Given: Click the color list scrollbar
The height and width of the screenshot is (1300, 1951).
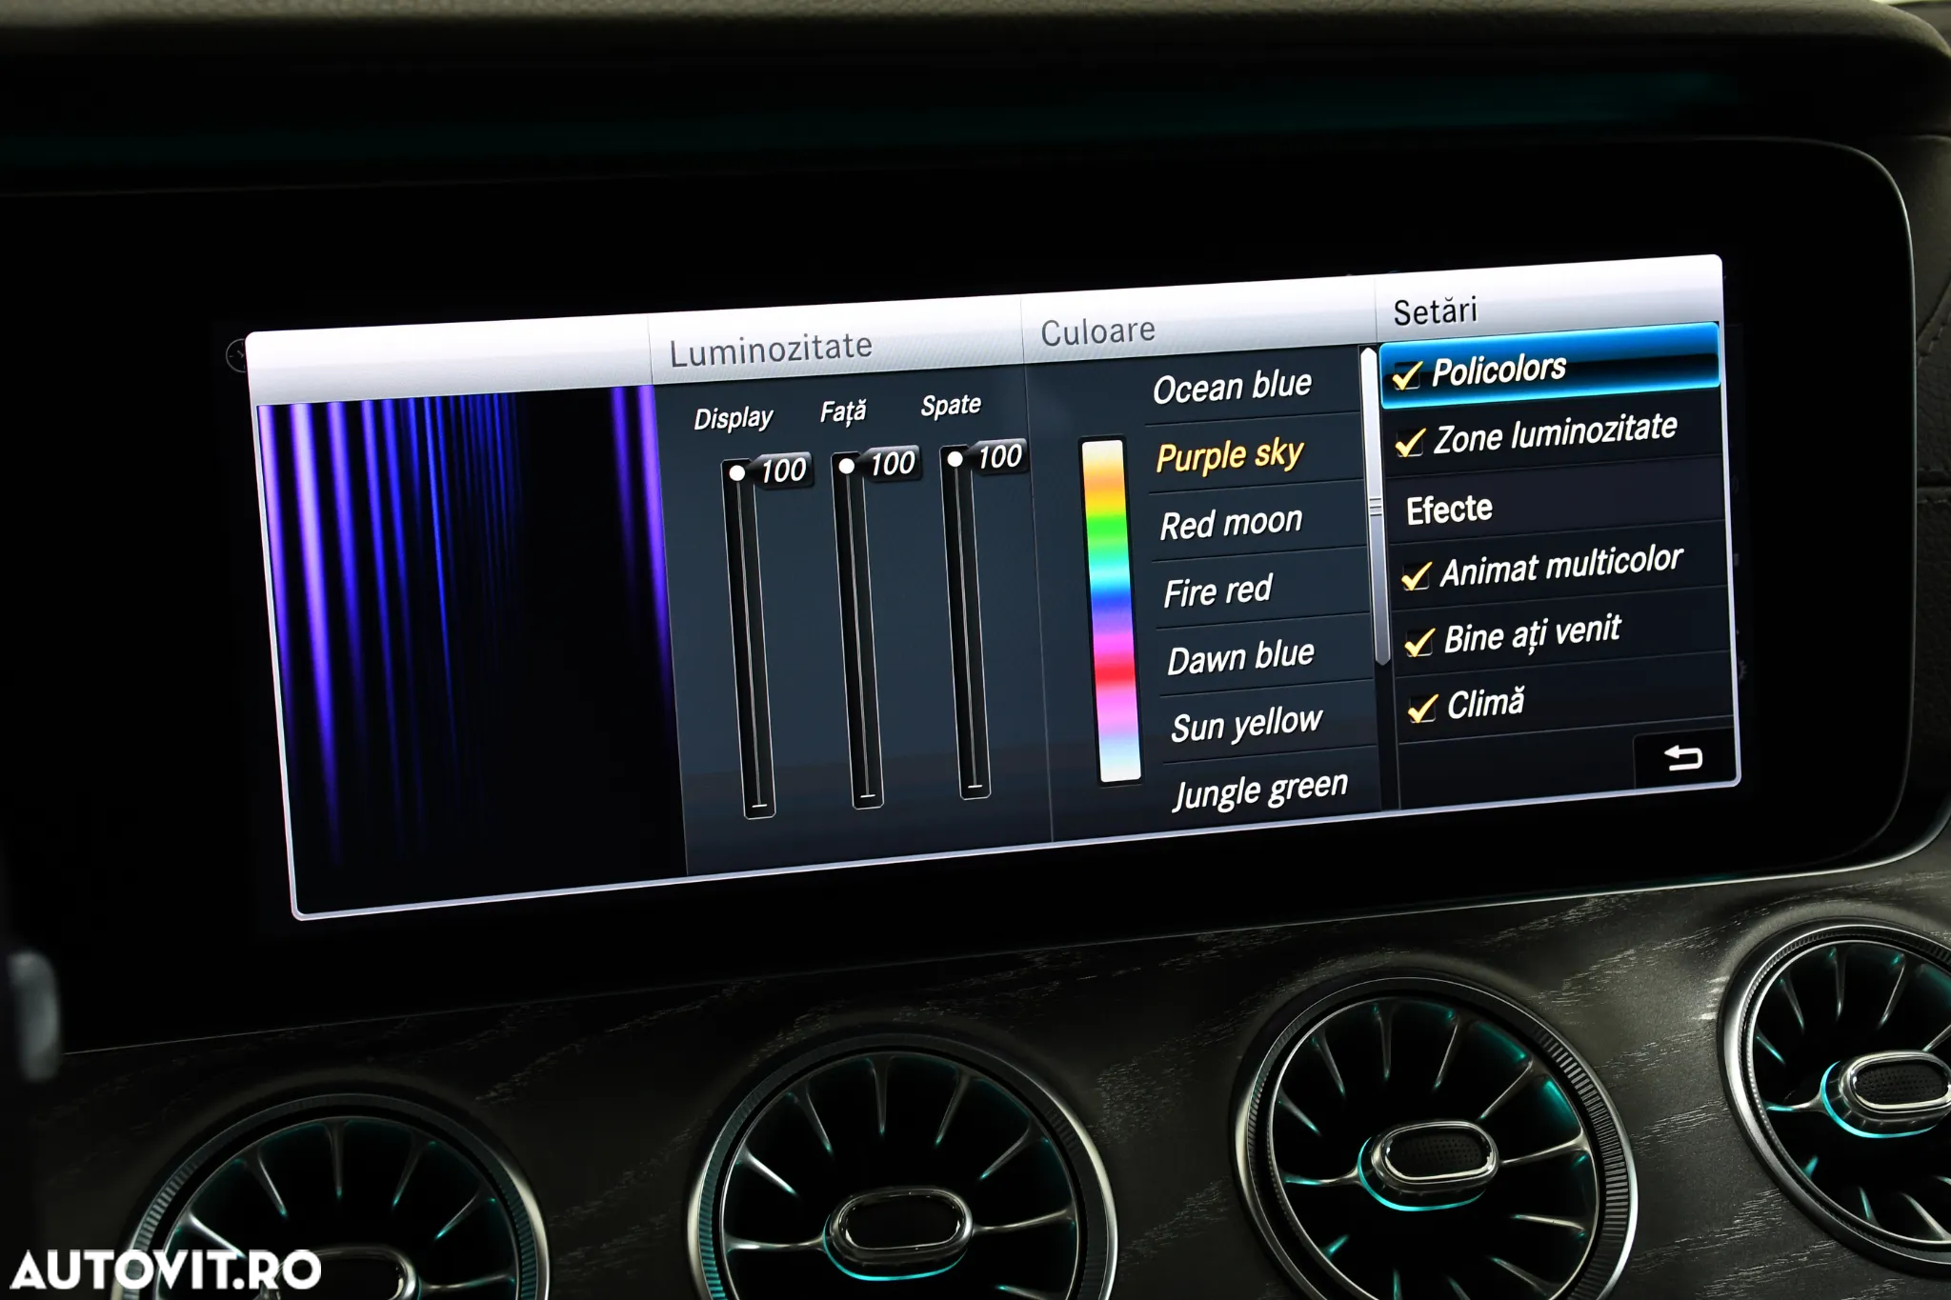Looking at the screenshot, I should click(1378, 507).
